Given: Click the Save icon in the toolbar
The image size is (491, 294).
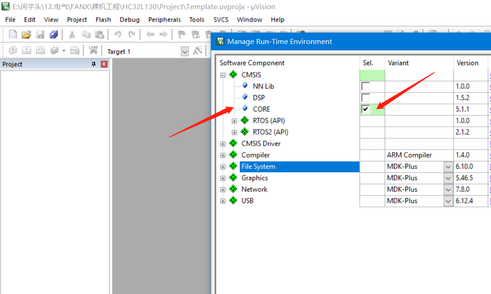Looking at the screenshot, I should [40, 34].
